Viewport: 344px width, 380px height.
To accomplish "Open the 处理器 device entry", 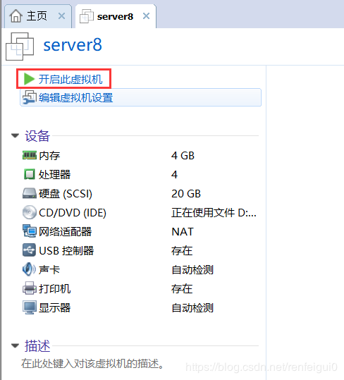I will pyautogui.click(x=54, y=174).
